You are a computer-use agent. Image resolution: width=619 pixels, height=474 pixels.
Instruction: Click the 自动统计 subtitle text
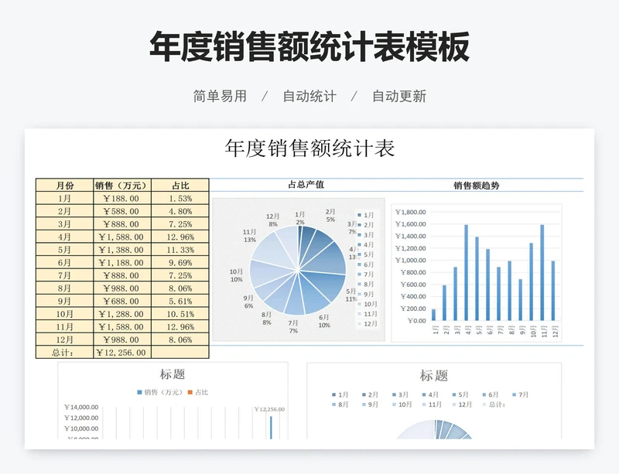309,97
